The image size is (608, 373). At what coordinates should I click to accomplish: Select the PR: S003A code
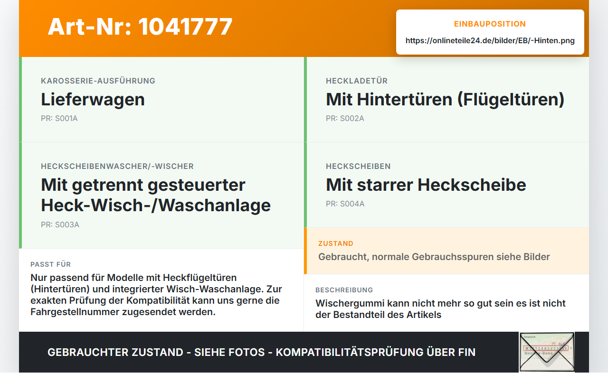pos(60,225)
